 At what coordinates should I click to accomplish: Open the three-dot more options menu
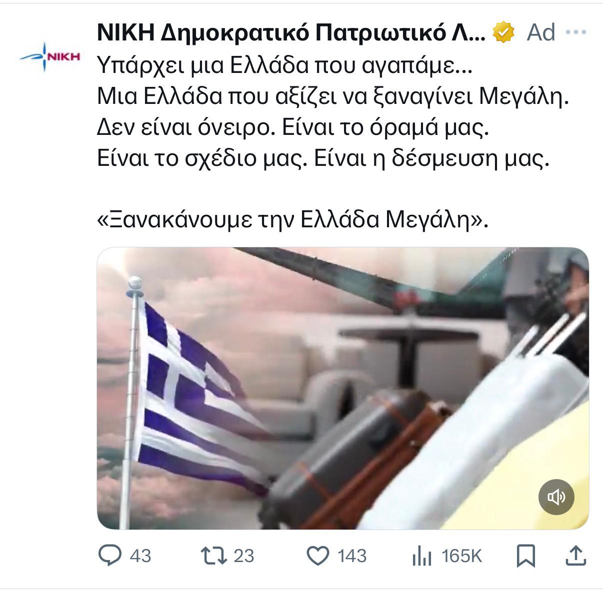click(x=575, y=32)
